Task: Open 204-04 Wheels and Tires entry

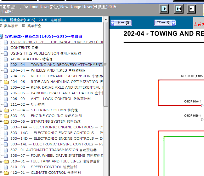Action: pyautogui.click(x=48, y=70)
